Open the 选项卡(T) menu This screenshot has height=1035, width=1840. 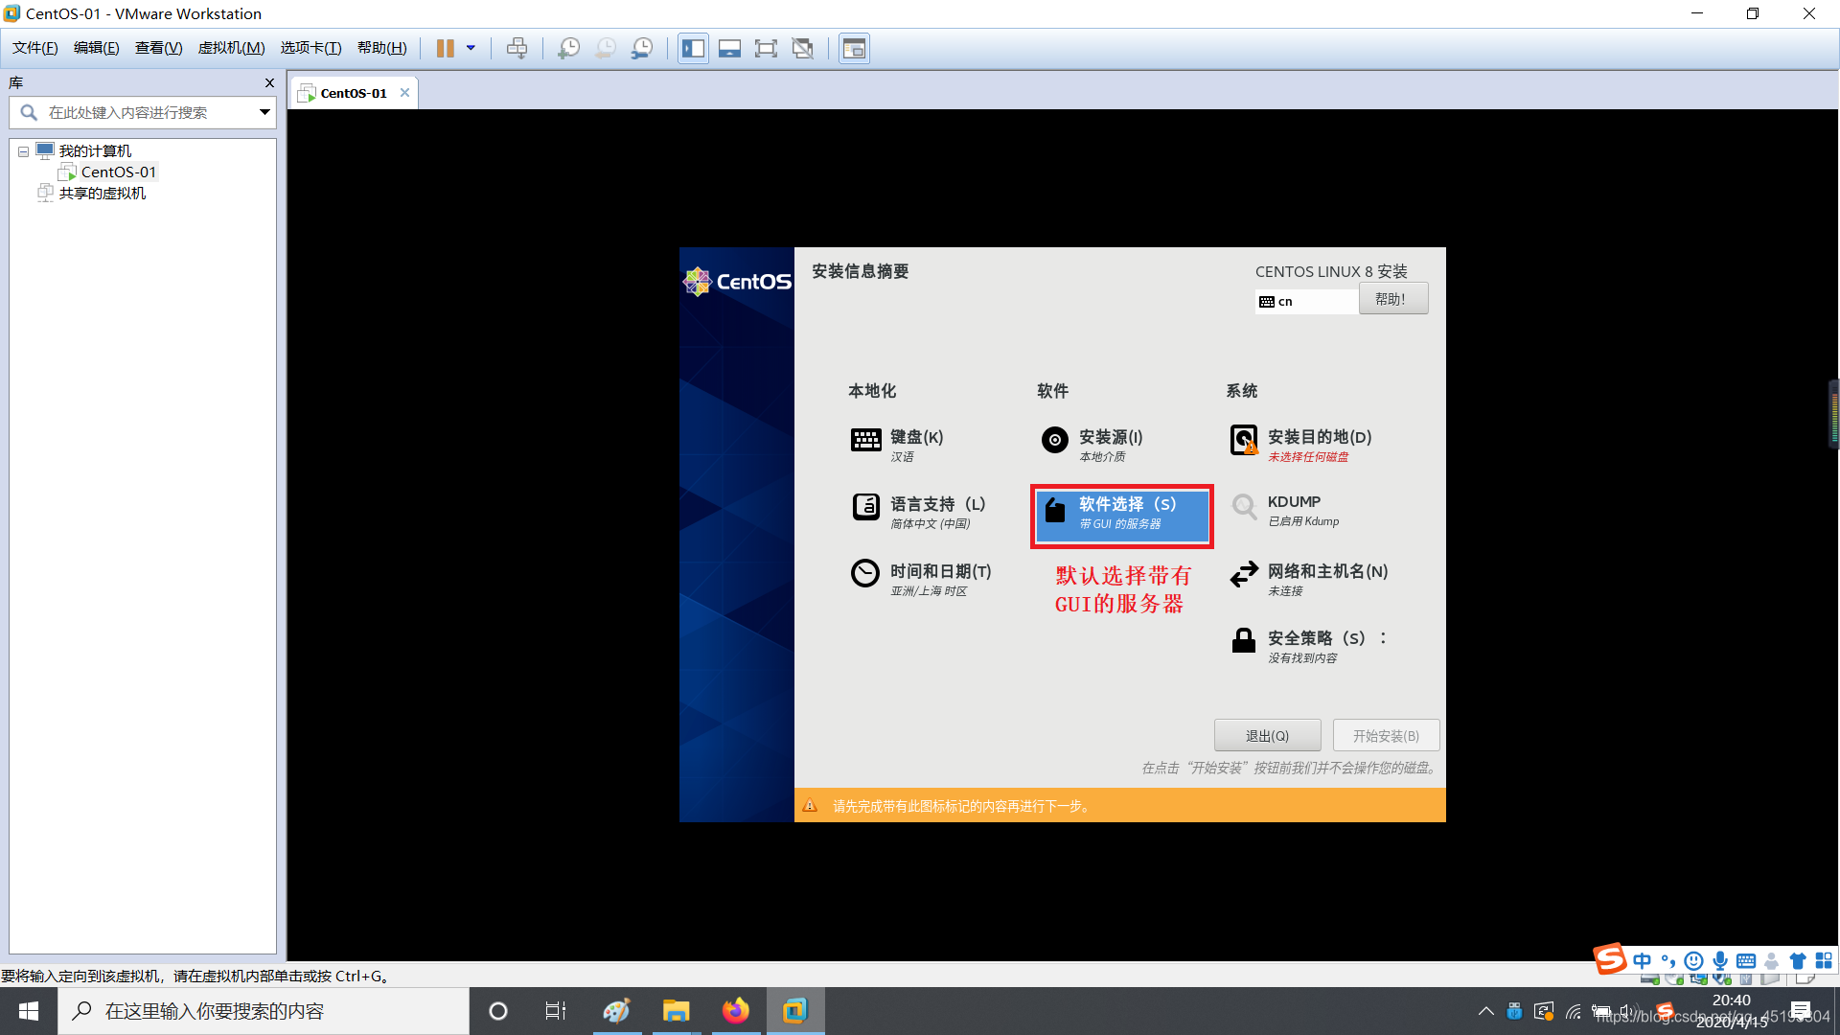click(x=310, y=48)
